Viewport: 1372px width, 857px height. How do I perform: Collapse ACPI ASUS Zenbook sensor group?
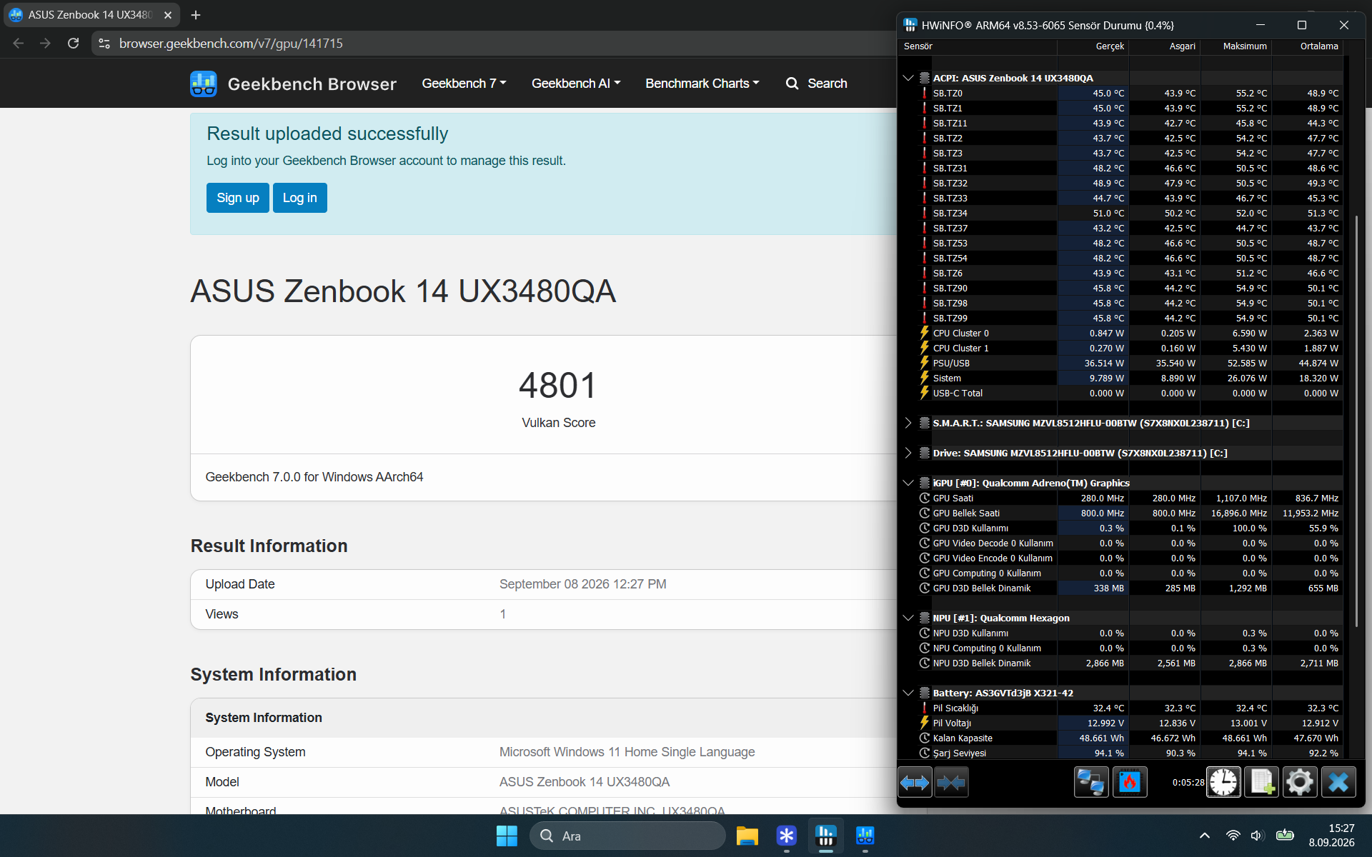tap(908, 78)
